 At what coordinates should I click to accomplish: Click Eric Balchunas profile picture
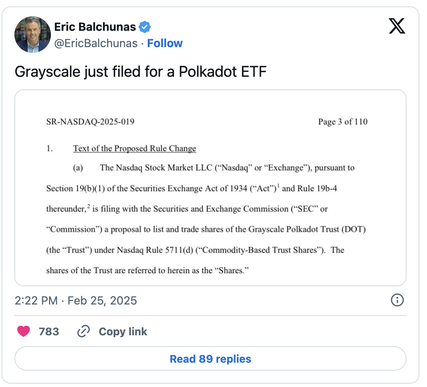32,34
